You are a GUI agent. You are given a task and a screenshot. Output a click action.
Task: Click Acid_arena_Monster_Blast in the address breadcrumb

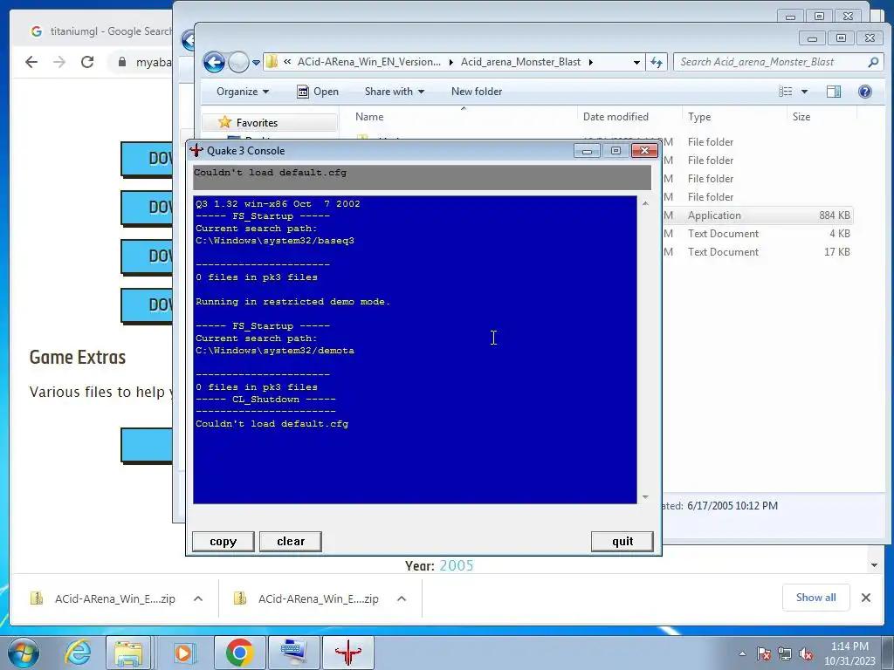(x=520, y=62)
